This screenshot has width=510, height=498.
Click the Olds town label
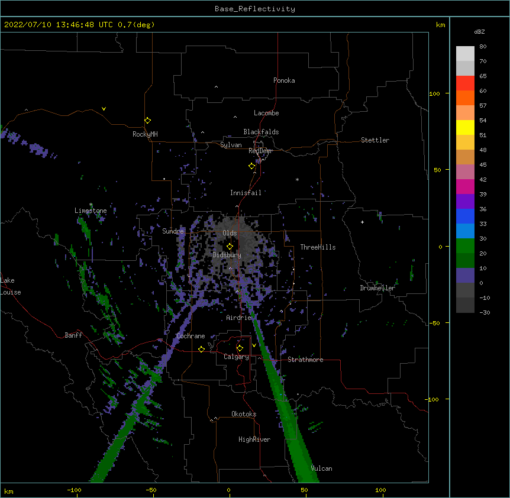[x=230, y=233]
